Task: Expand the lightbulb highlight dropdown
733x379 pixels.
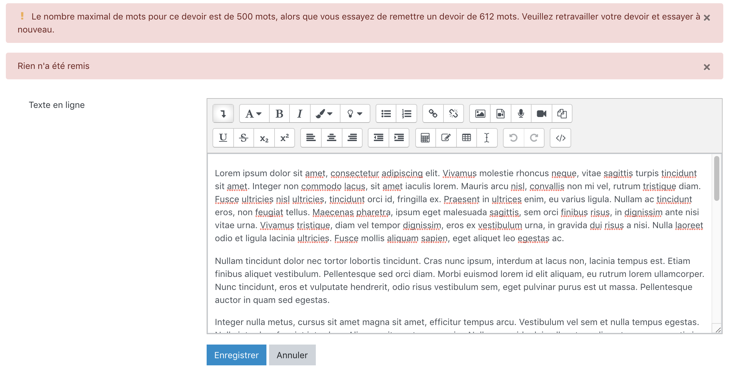Action: point(354,114)
